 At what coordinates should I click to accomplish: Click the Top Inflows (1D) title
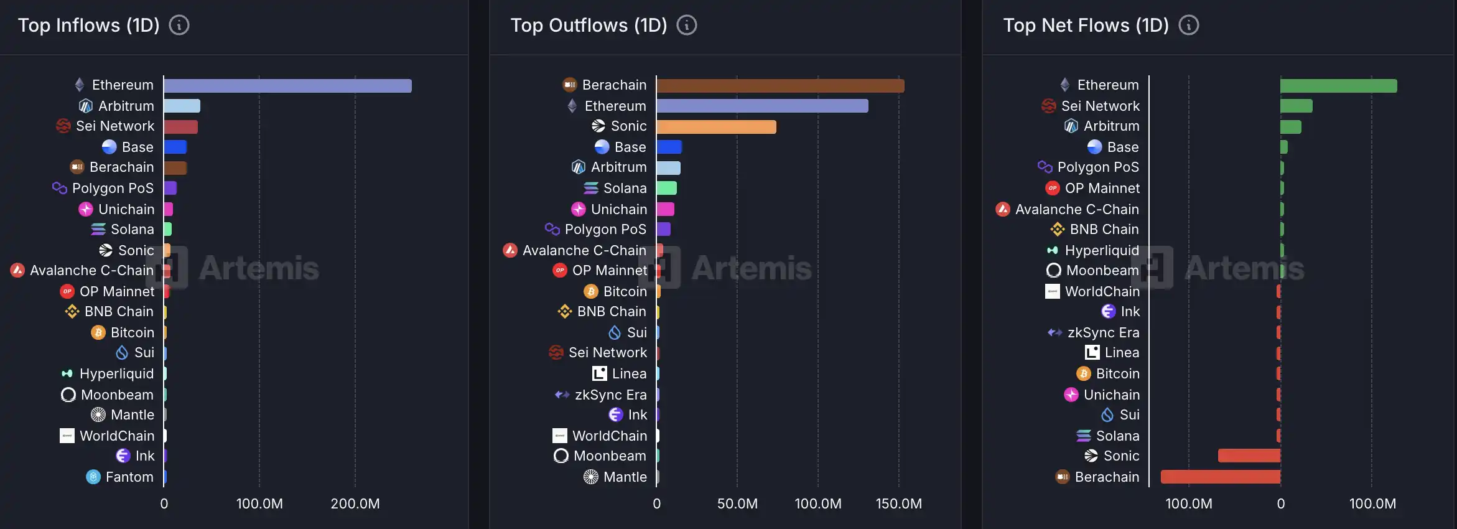point(89,26)
